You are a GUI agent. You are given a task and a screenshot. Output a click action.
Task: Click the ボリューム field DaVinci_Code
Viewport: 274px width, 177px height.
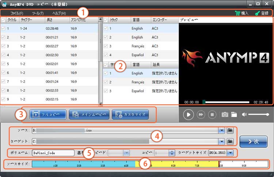(53, 153)
